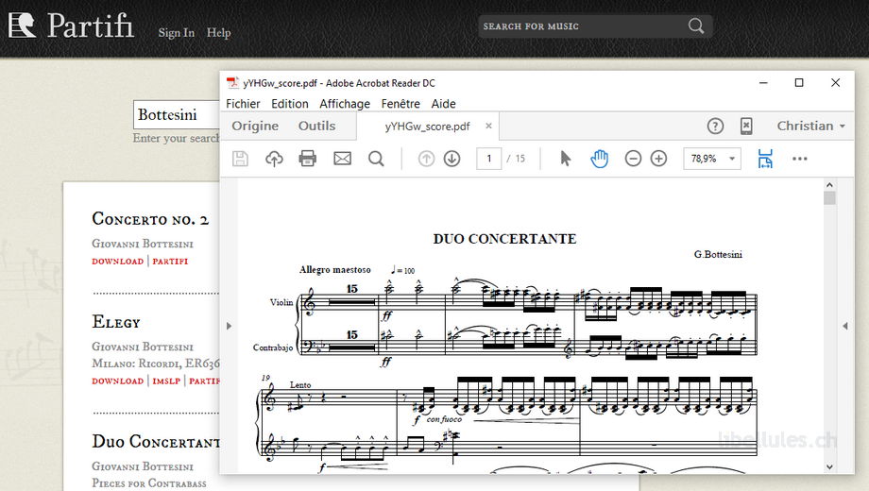Go to previous page with up arrow

tap(426, 159)
